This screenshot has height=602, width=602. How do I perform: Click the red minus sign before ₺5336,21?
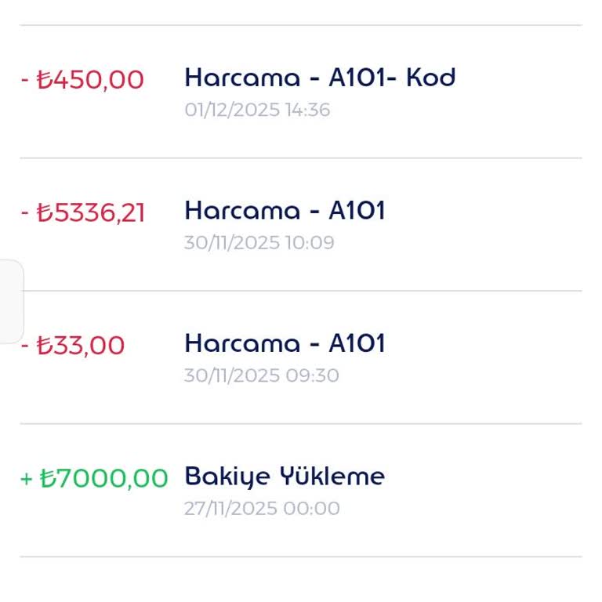point(25,212)
